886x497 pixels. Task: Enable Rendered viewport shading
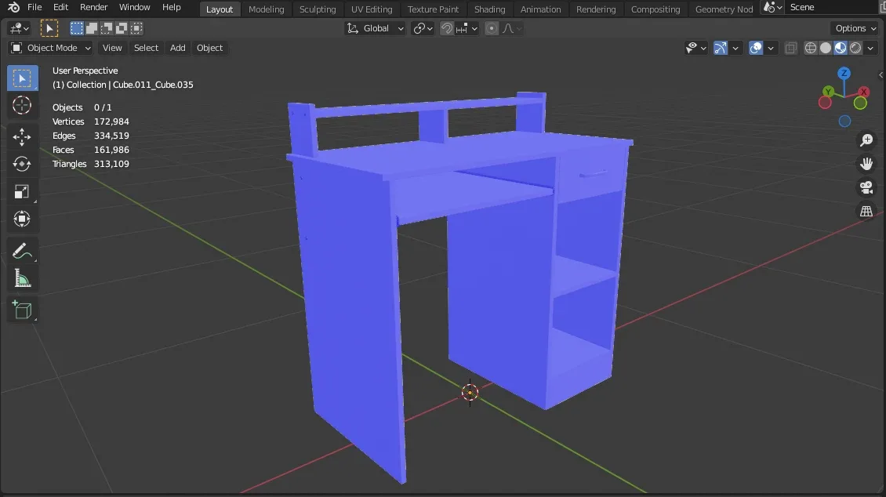coord(855,47)
